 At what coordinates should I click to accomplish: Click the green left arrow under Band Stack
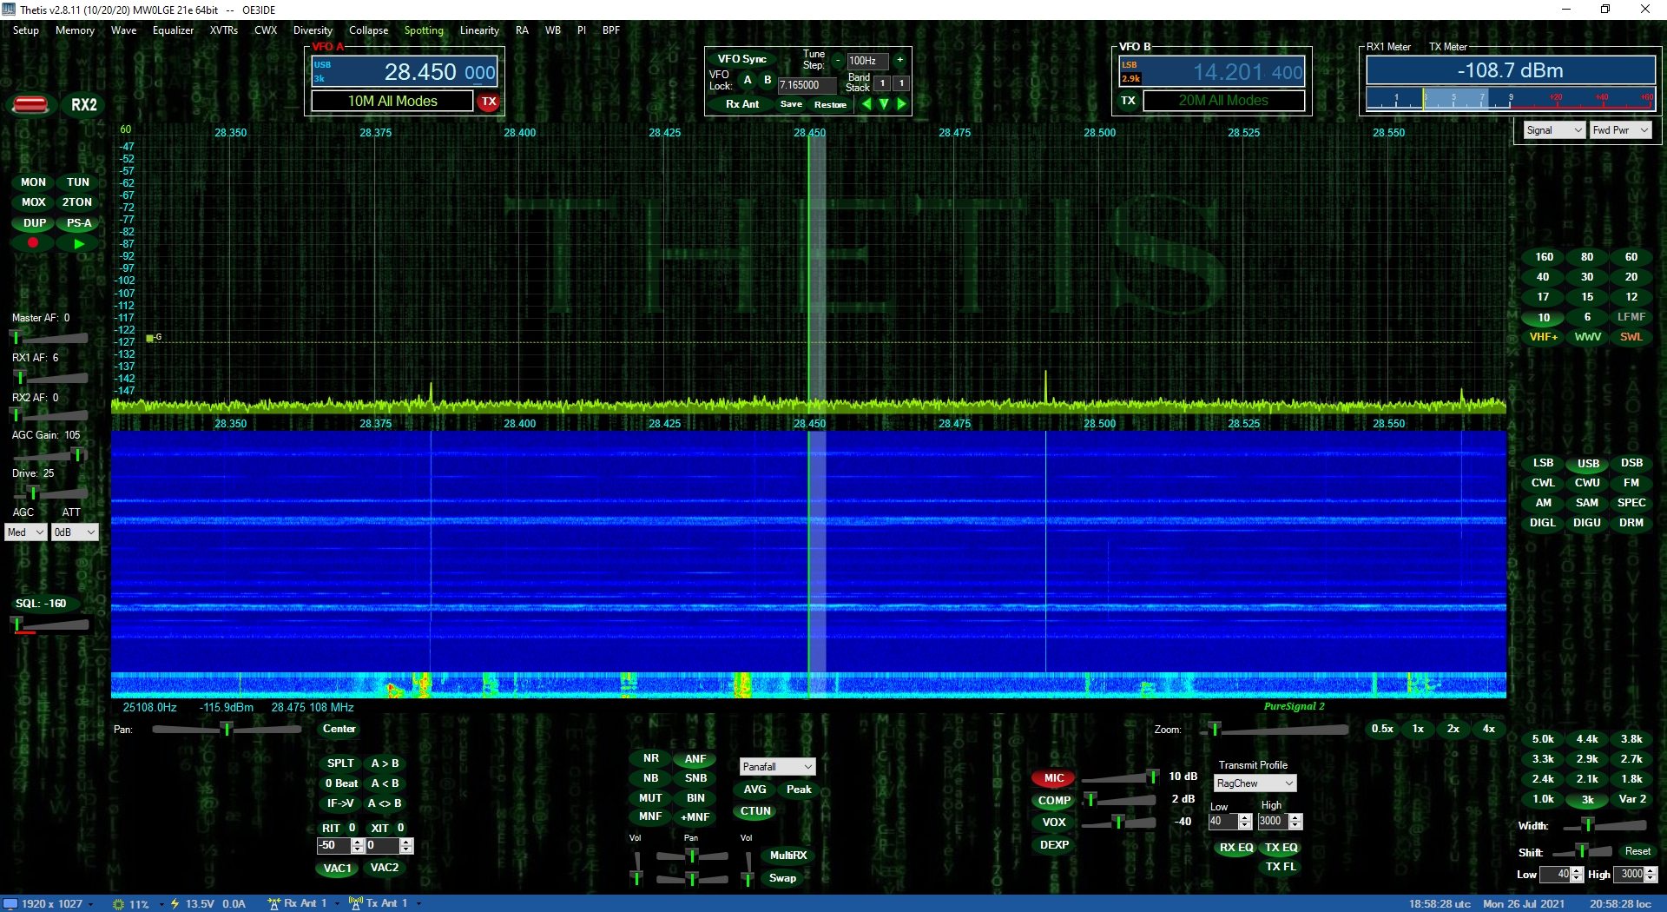tap(866, 104)
